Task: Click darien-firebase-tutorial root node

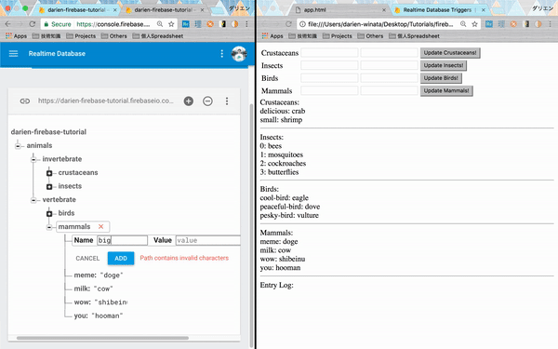Action: point(48,132)
